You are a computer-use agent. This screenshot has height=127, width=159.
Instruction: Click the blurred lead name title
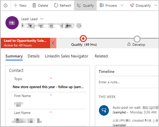coord(51,26)
